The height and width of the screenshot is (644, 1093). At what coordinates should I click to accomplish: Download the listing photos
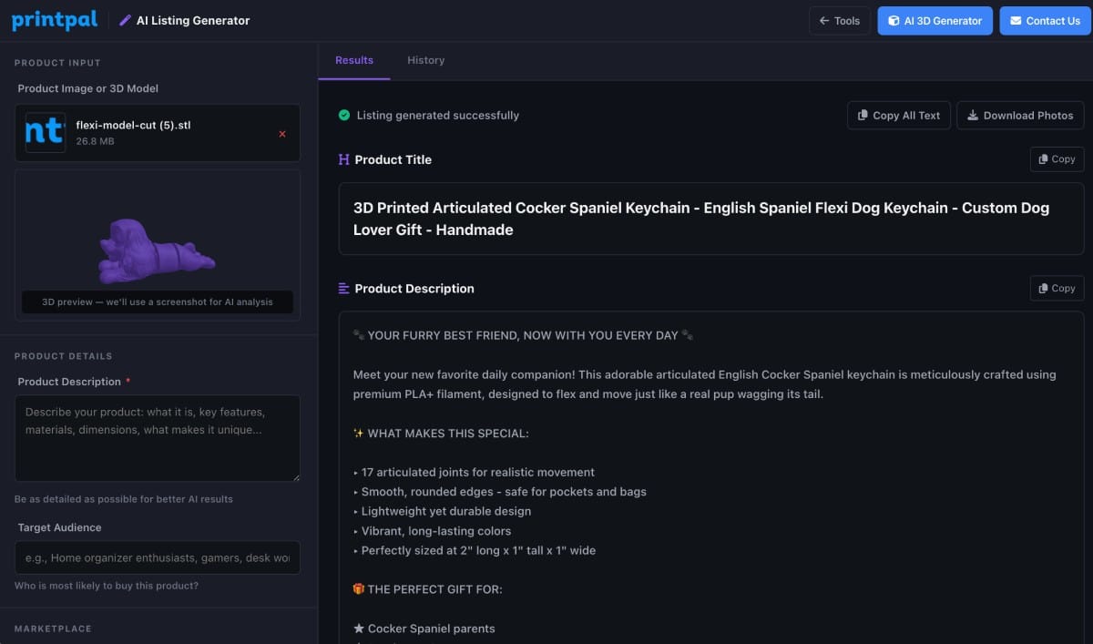[x=1019, y=116]
